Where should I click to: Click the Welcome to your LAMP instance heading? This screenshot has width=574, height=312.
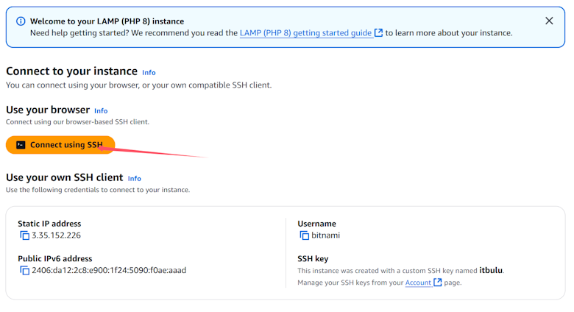107,21
